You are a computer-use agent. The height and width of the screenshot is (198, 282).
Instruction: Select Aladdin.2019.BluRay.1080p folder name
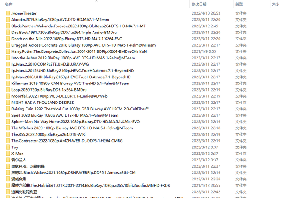(60, 20)
